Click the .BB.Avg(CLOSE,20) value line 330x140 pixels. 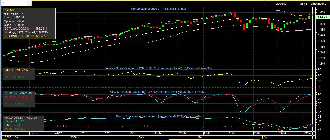click(26, 32)
